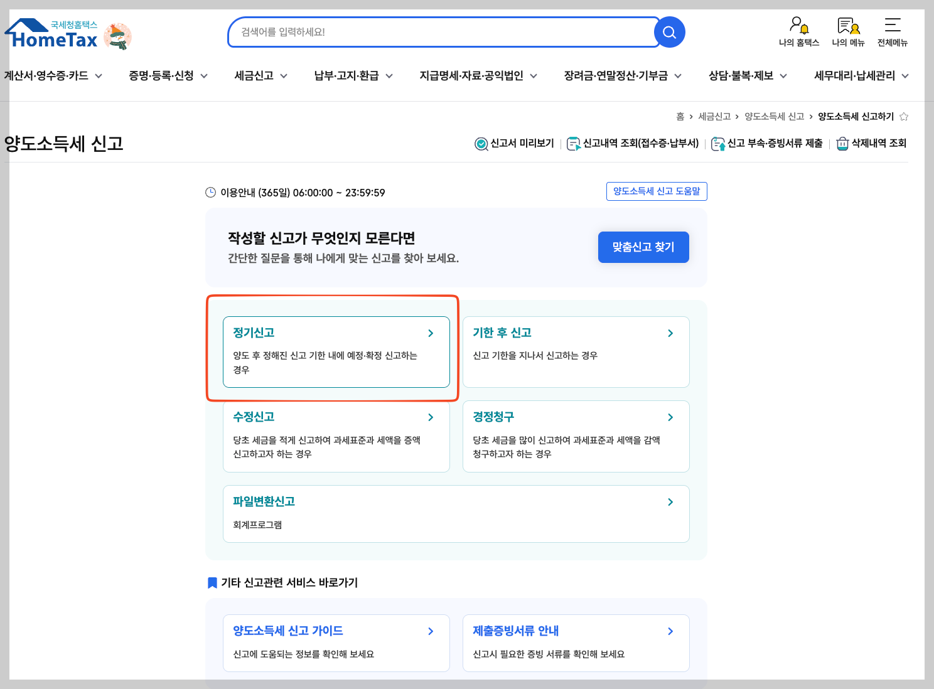Viewport: 934px width, 689px height.
Task: Click the 삭제내역 조회 trash icon
Action: point(842,144)
